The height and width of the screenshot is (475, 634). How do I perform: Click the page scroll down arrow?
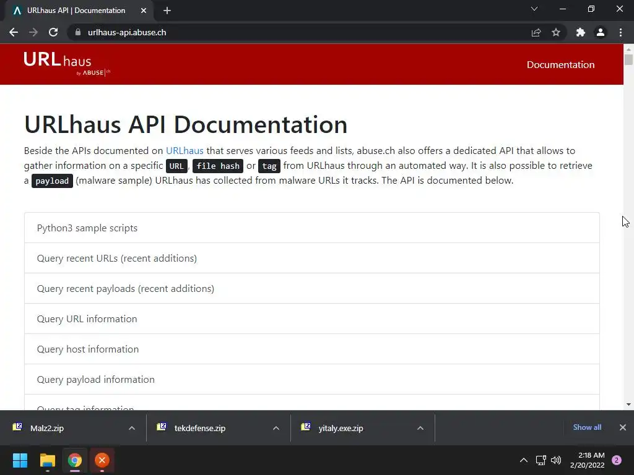click(x=629, y=404)
